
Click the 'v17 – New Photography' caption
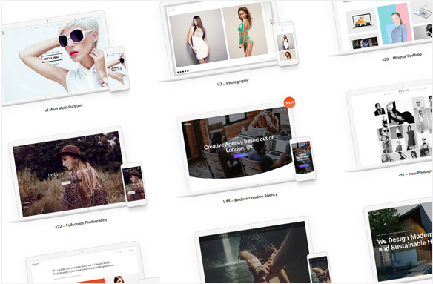click(x=416, y=174)
